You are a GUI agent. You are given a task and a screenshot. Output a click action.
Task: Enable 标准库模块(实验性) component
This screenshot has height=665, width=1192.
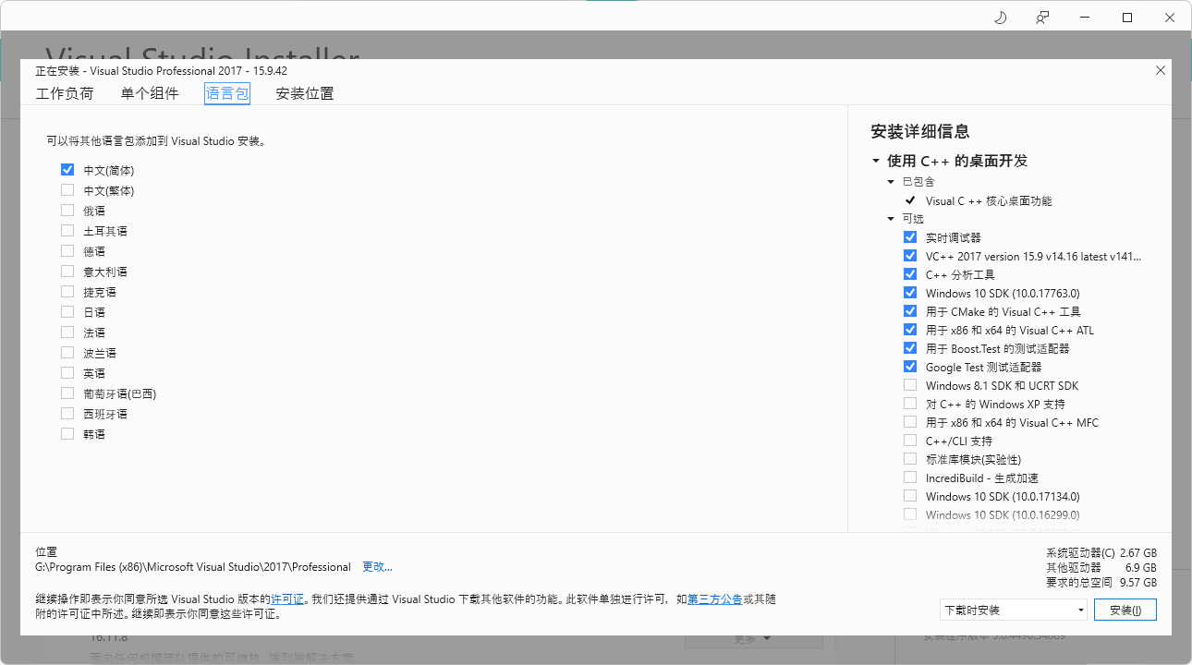click(910, 459)
